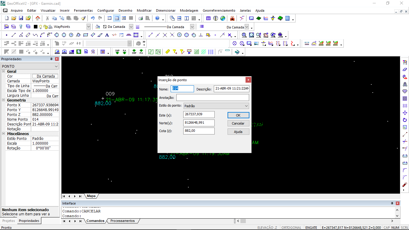The width and height of the screenshot is (409, 230).
Task: Switch to the Projetos tab
Action: coord(9,221)
